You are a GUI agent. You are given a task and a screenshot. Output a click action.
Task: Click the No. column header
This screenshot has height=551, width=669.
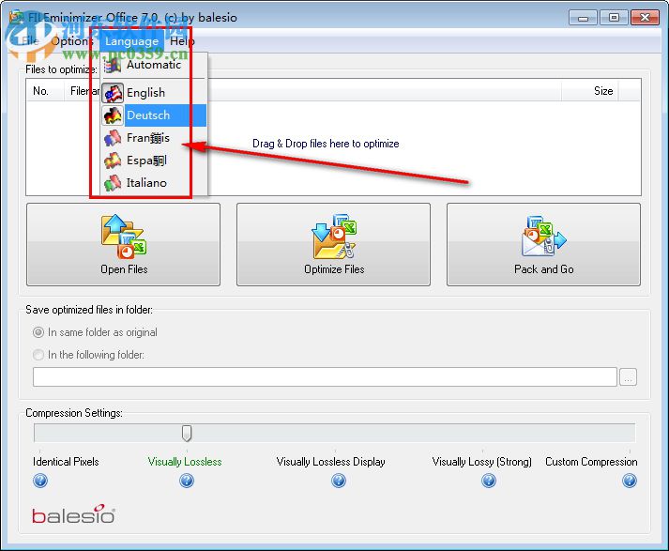(45, 91)
